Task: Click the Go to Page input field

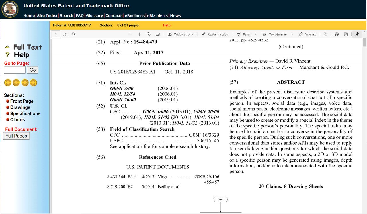Action: 15,70
